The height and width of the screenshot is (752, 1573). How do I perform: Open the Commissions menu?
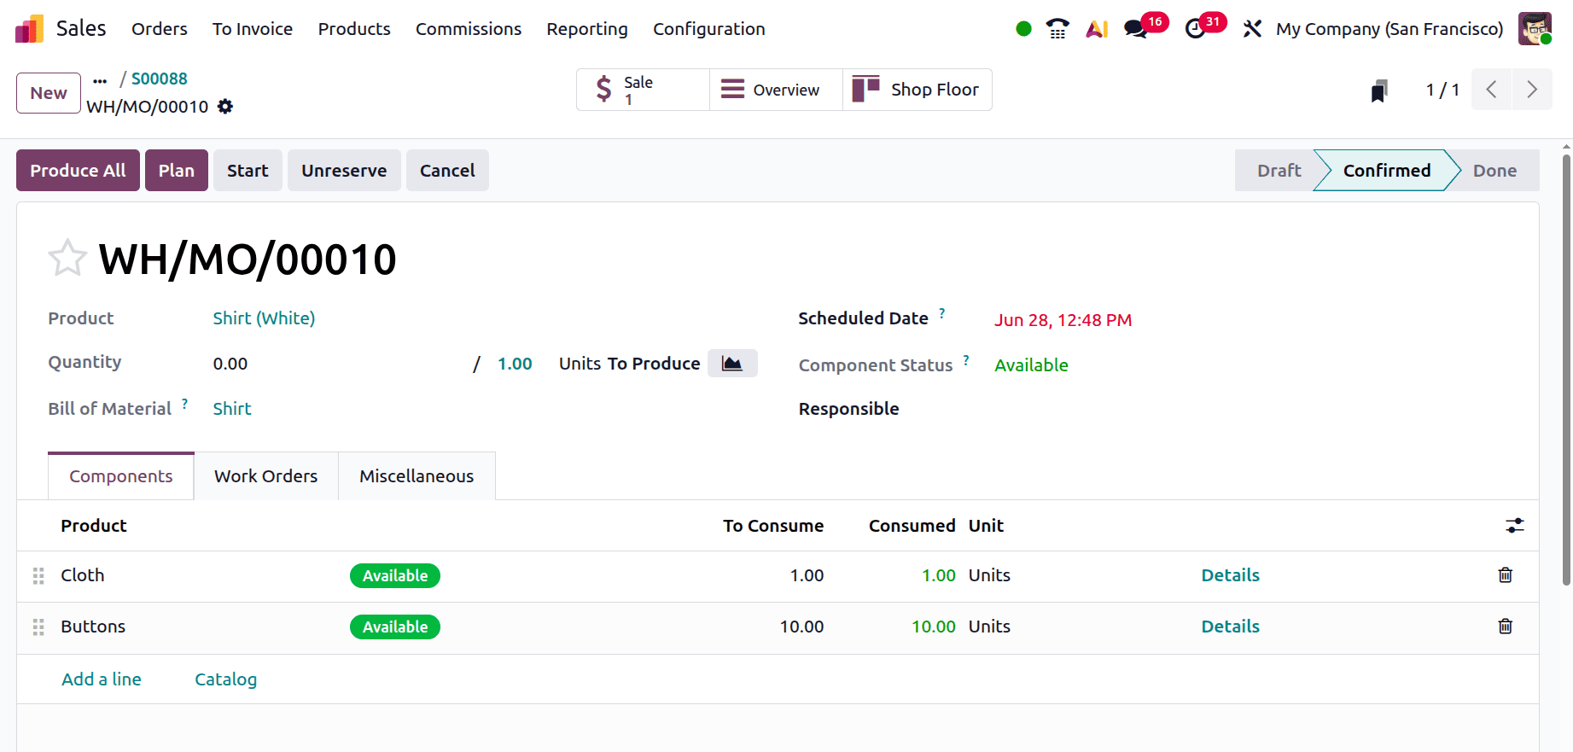[469, 29]
